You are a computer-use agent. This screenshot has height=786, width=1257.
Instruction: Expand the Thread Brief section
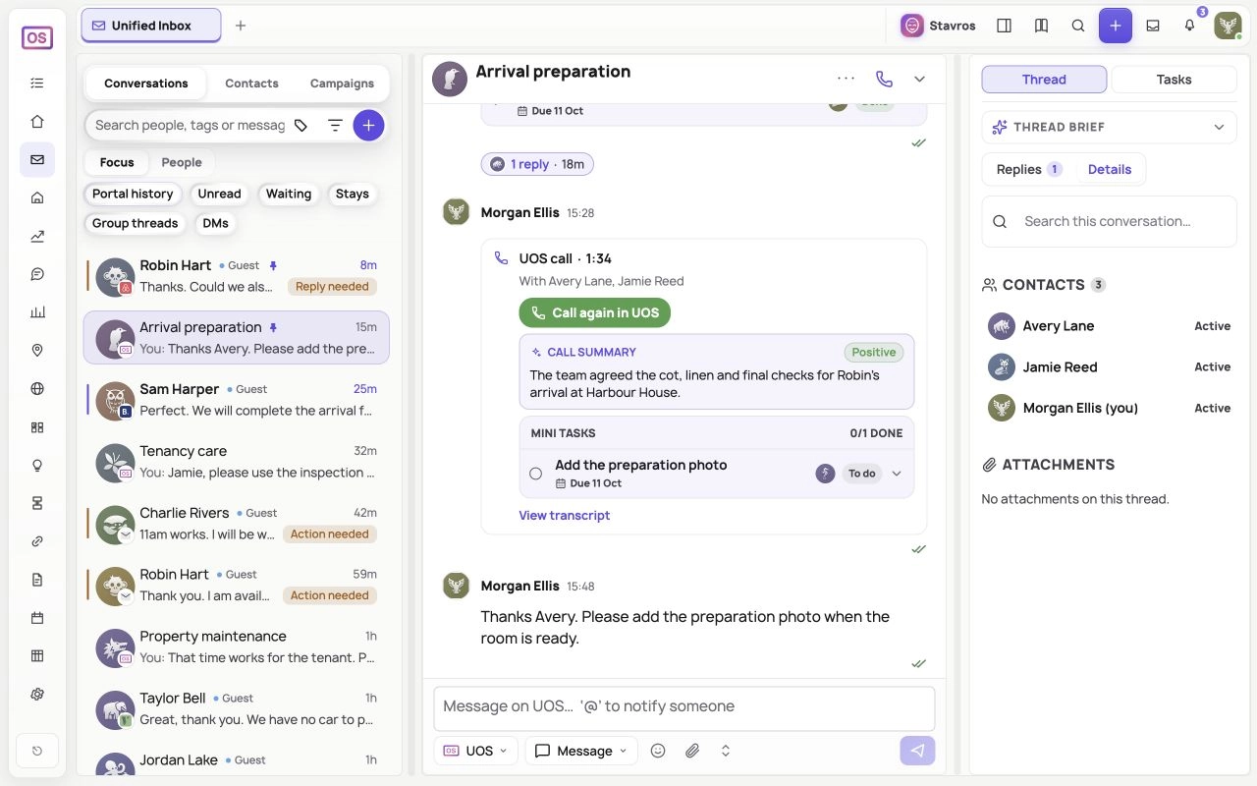pos(1109,127)
